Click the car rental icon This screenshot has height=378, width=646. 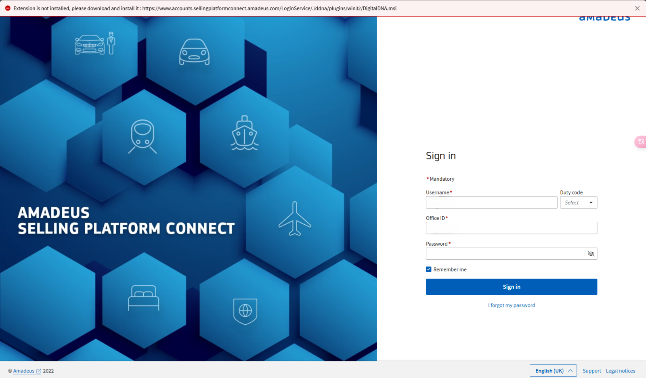(194, 52)
